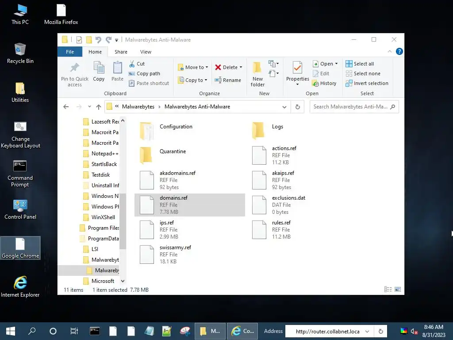This screenshot has width=453, height=340.
Task: Select the exclusions.dat file
Action: click(302, 205)
